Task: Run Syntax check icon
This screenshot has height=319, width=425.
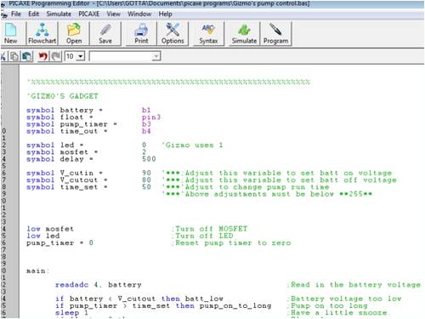Action: click(208, 33)
